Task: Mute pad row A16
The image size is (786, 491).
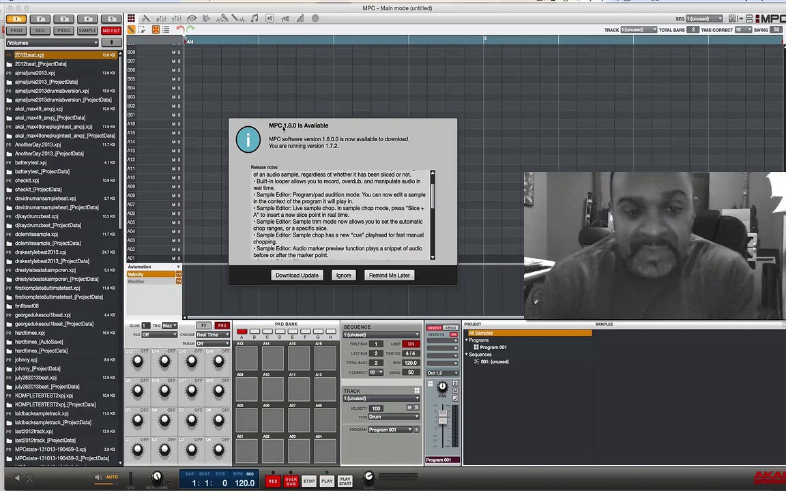Action: (x=174, y=123)
